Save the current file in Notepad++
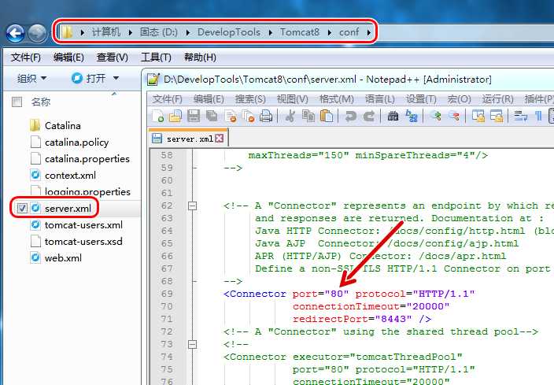 [x=194, y=116]
